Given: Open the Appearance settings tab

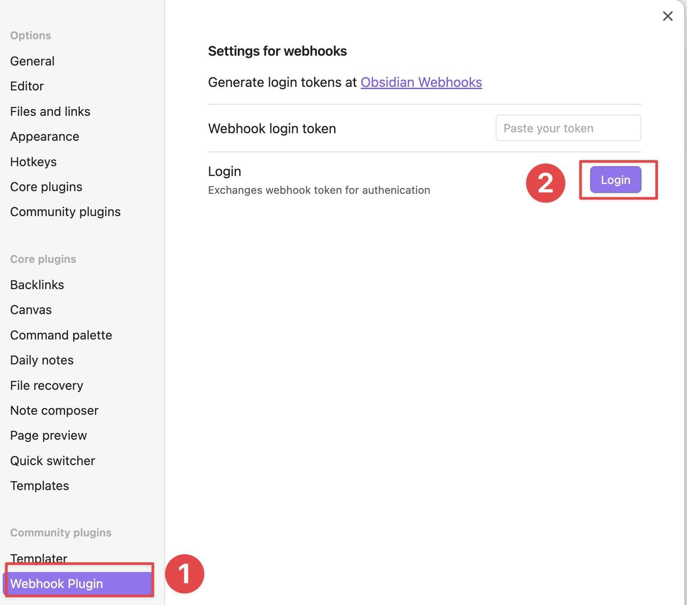Looking at the screenshot, I should pyautogui.click(x=45, y=136).
